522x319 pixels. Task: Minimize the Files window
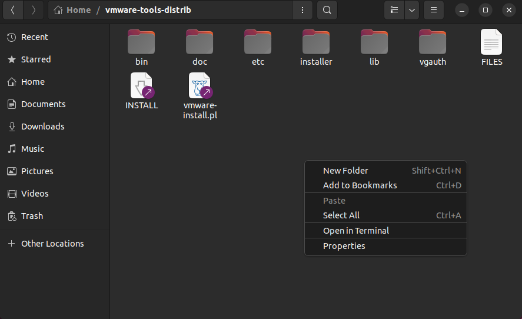(462, 10)
